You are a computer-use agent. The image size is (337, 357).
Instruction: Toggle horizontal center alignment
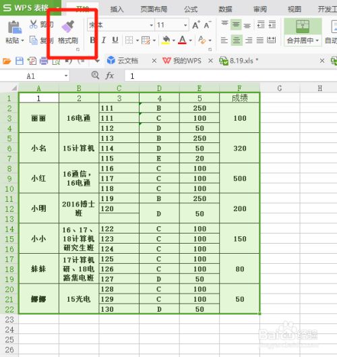[x=237, y=40]
